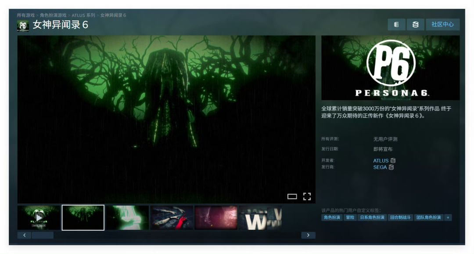Click the thumbnail strip scrollbar handle
The width and height of the screenshot is (474, 254).
43,235
